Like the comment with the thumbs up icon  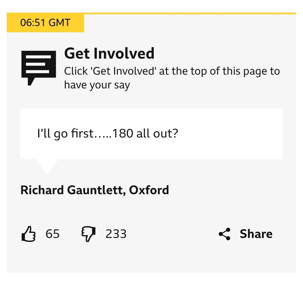coord(28,234)
